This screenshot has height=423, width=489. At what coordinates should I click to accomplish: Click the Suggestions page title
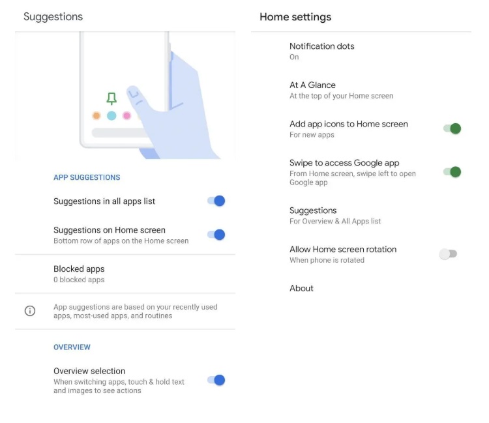click(x=53, y=16)
